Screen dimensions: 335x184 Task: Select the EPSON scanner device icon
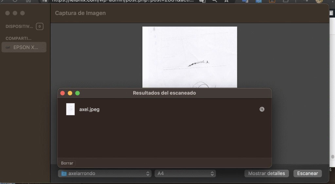[8, 47]
